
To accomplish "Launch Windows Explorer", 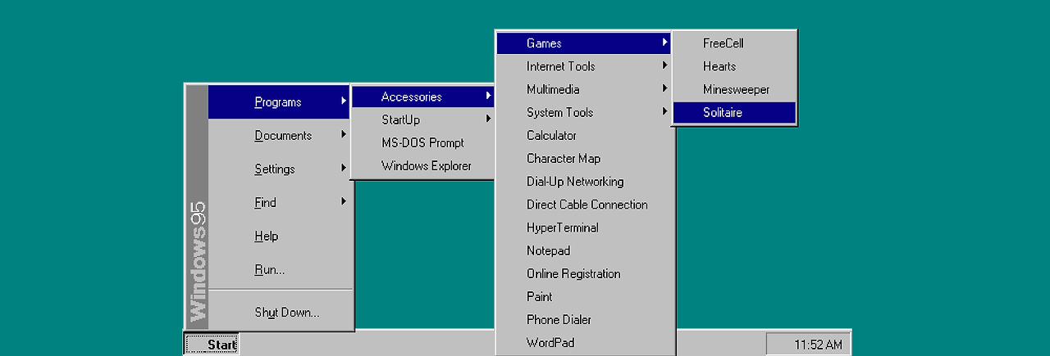I will click(423, 165).
